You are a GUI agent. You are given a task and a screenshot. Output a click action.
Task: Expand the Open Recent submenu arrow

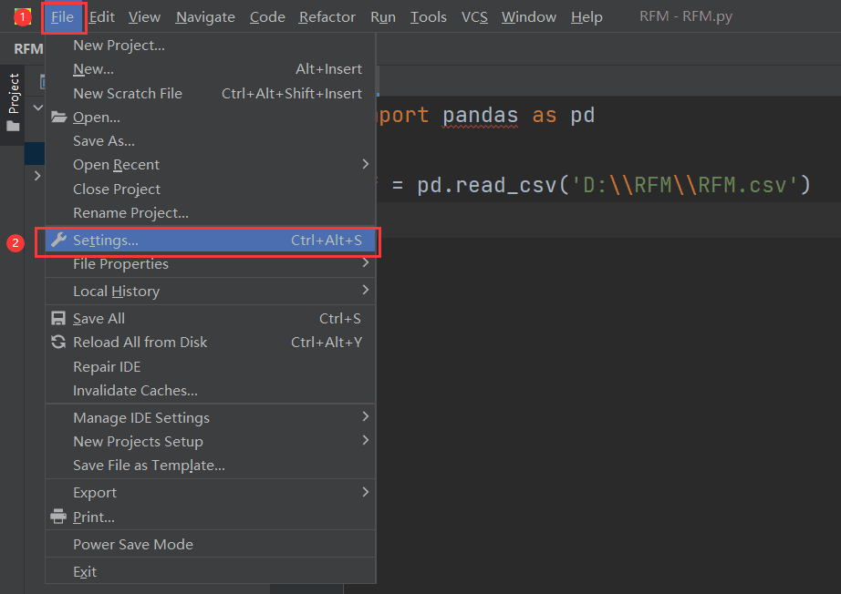point(365,165)
